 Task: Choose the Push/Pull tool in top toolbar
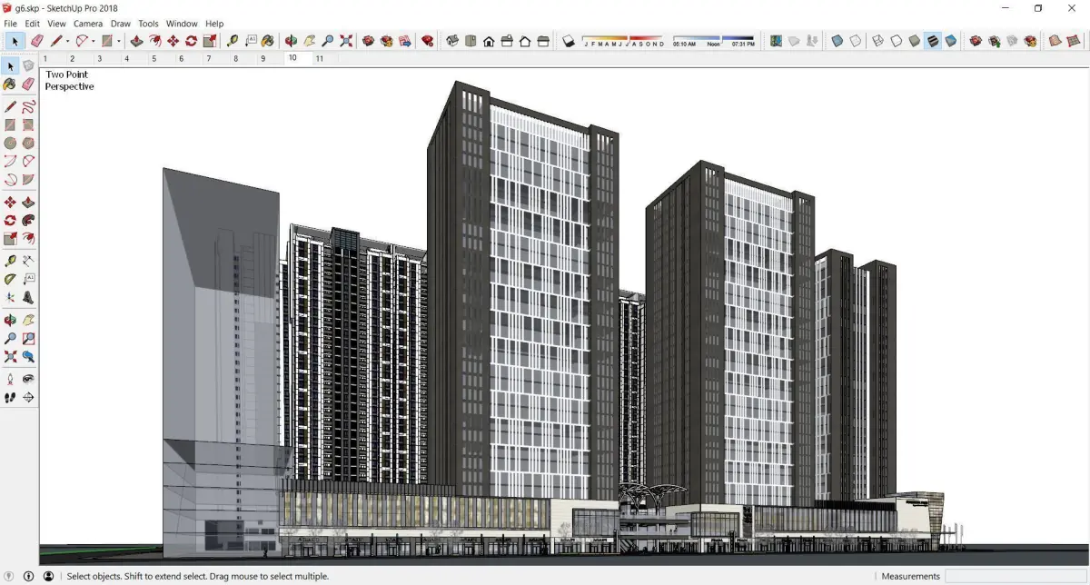pyautogui.click(x=136, y=41)
